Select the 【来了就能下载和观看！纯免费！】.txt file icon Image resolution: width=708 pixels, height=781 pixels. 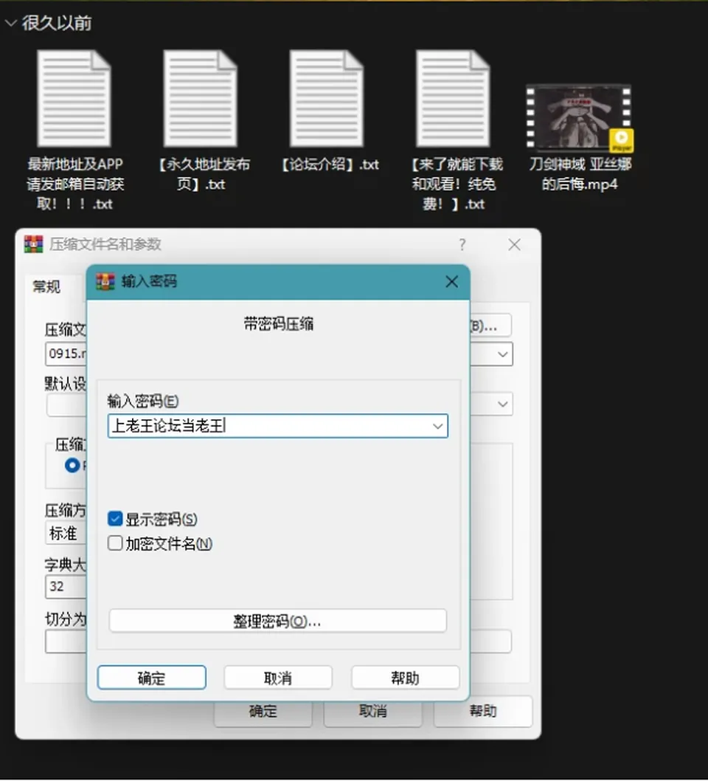(454, 99)
